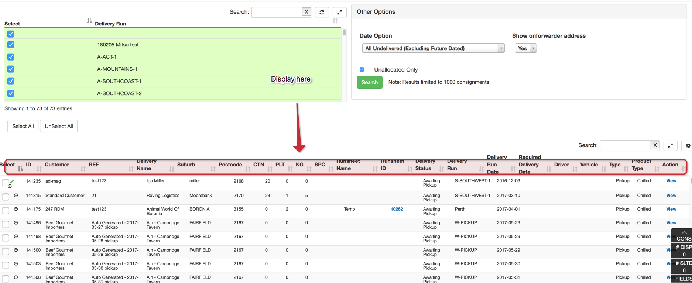This screenshot has width=692, height=283.
Task: Open the Date Option dropdown
Action: (x=433, y=48)
